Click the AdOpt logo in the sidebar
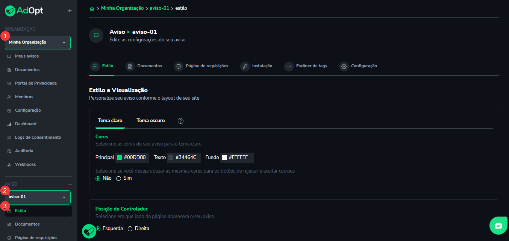This screenshot has width=509, height=241. click(x=24, y=11)
